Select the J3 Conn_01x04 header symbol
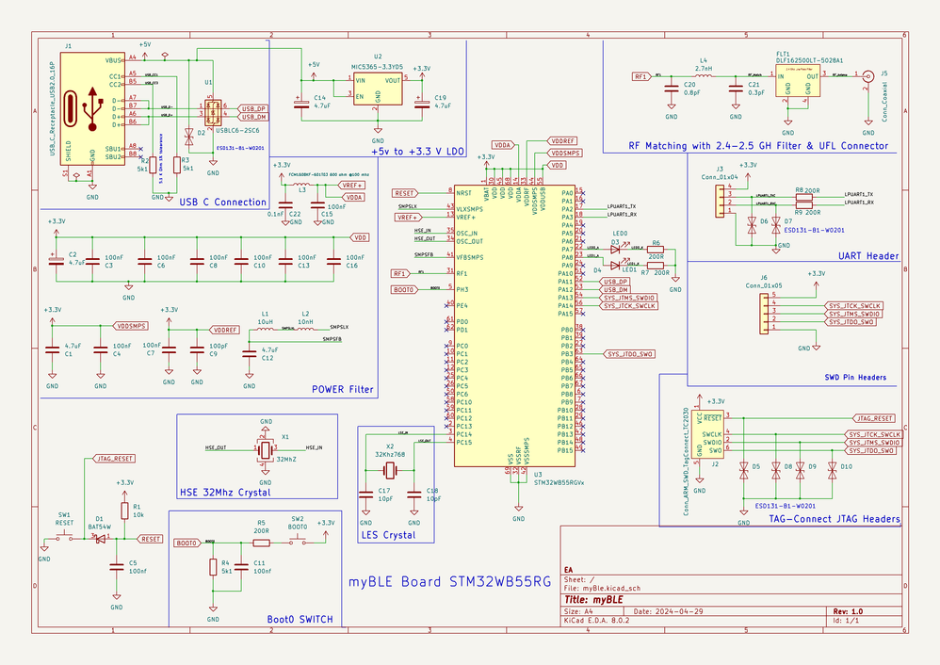 coord(720,202)
